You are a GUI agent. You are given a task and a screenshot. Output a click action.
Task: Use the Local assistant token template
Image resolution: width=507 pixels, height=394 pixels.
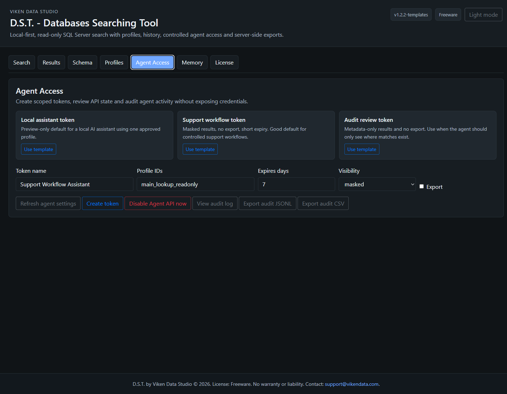coord(38,149)
